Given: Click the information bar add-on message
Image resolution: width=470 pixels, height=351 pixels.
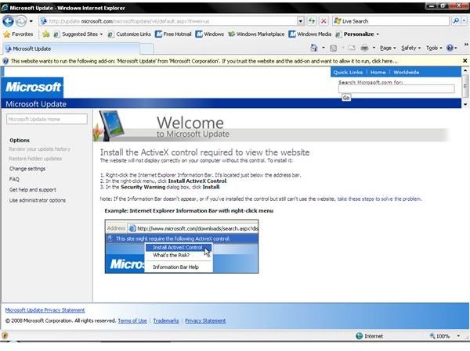Looking at the screenshot, I should pyautogui.click(x=204, y=61).
